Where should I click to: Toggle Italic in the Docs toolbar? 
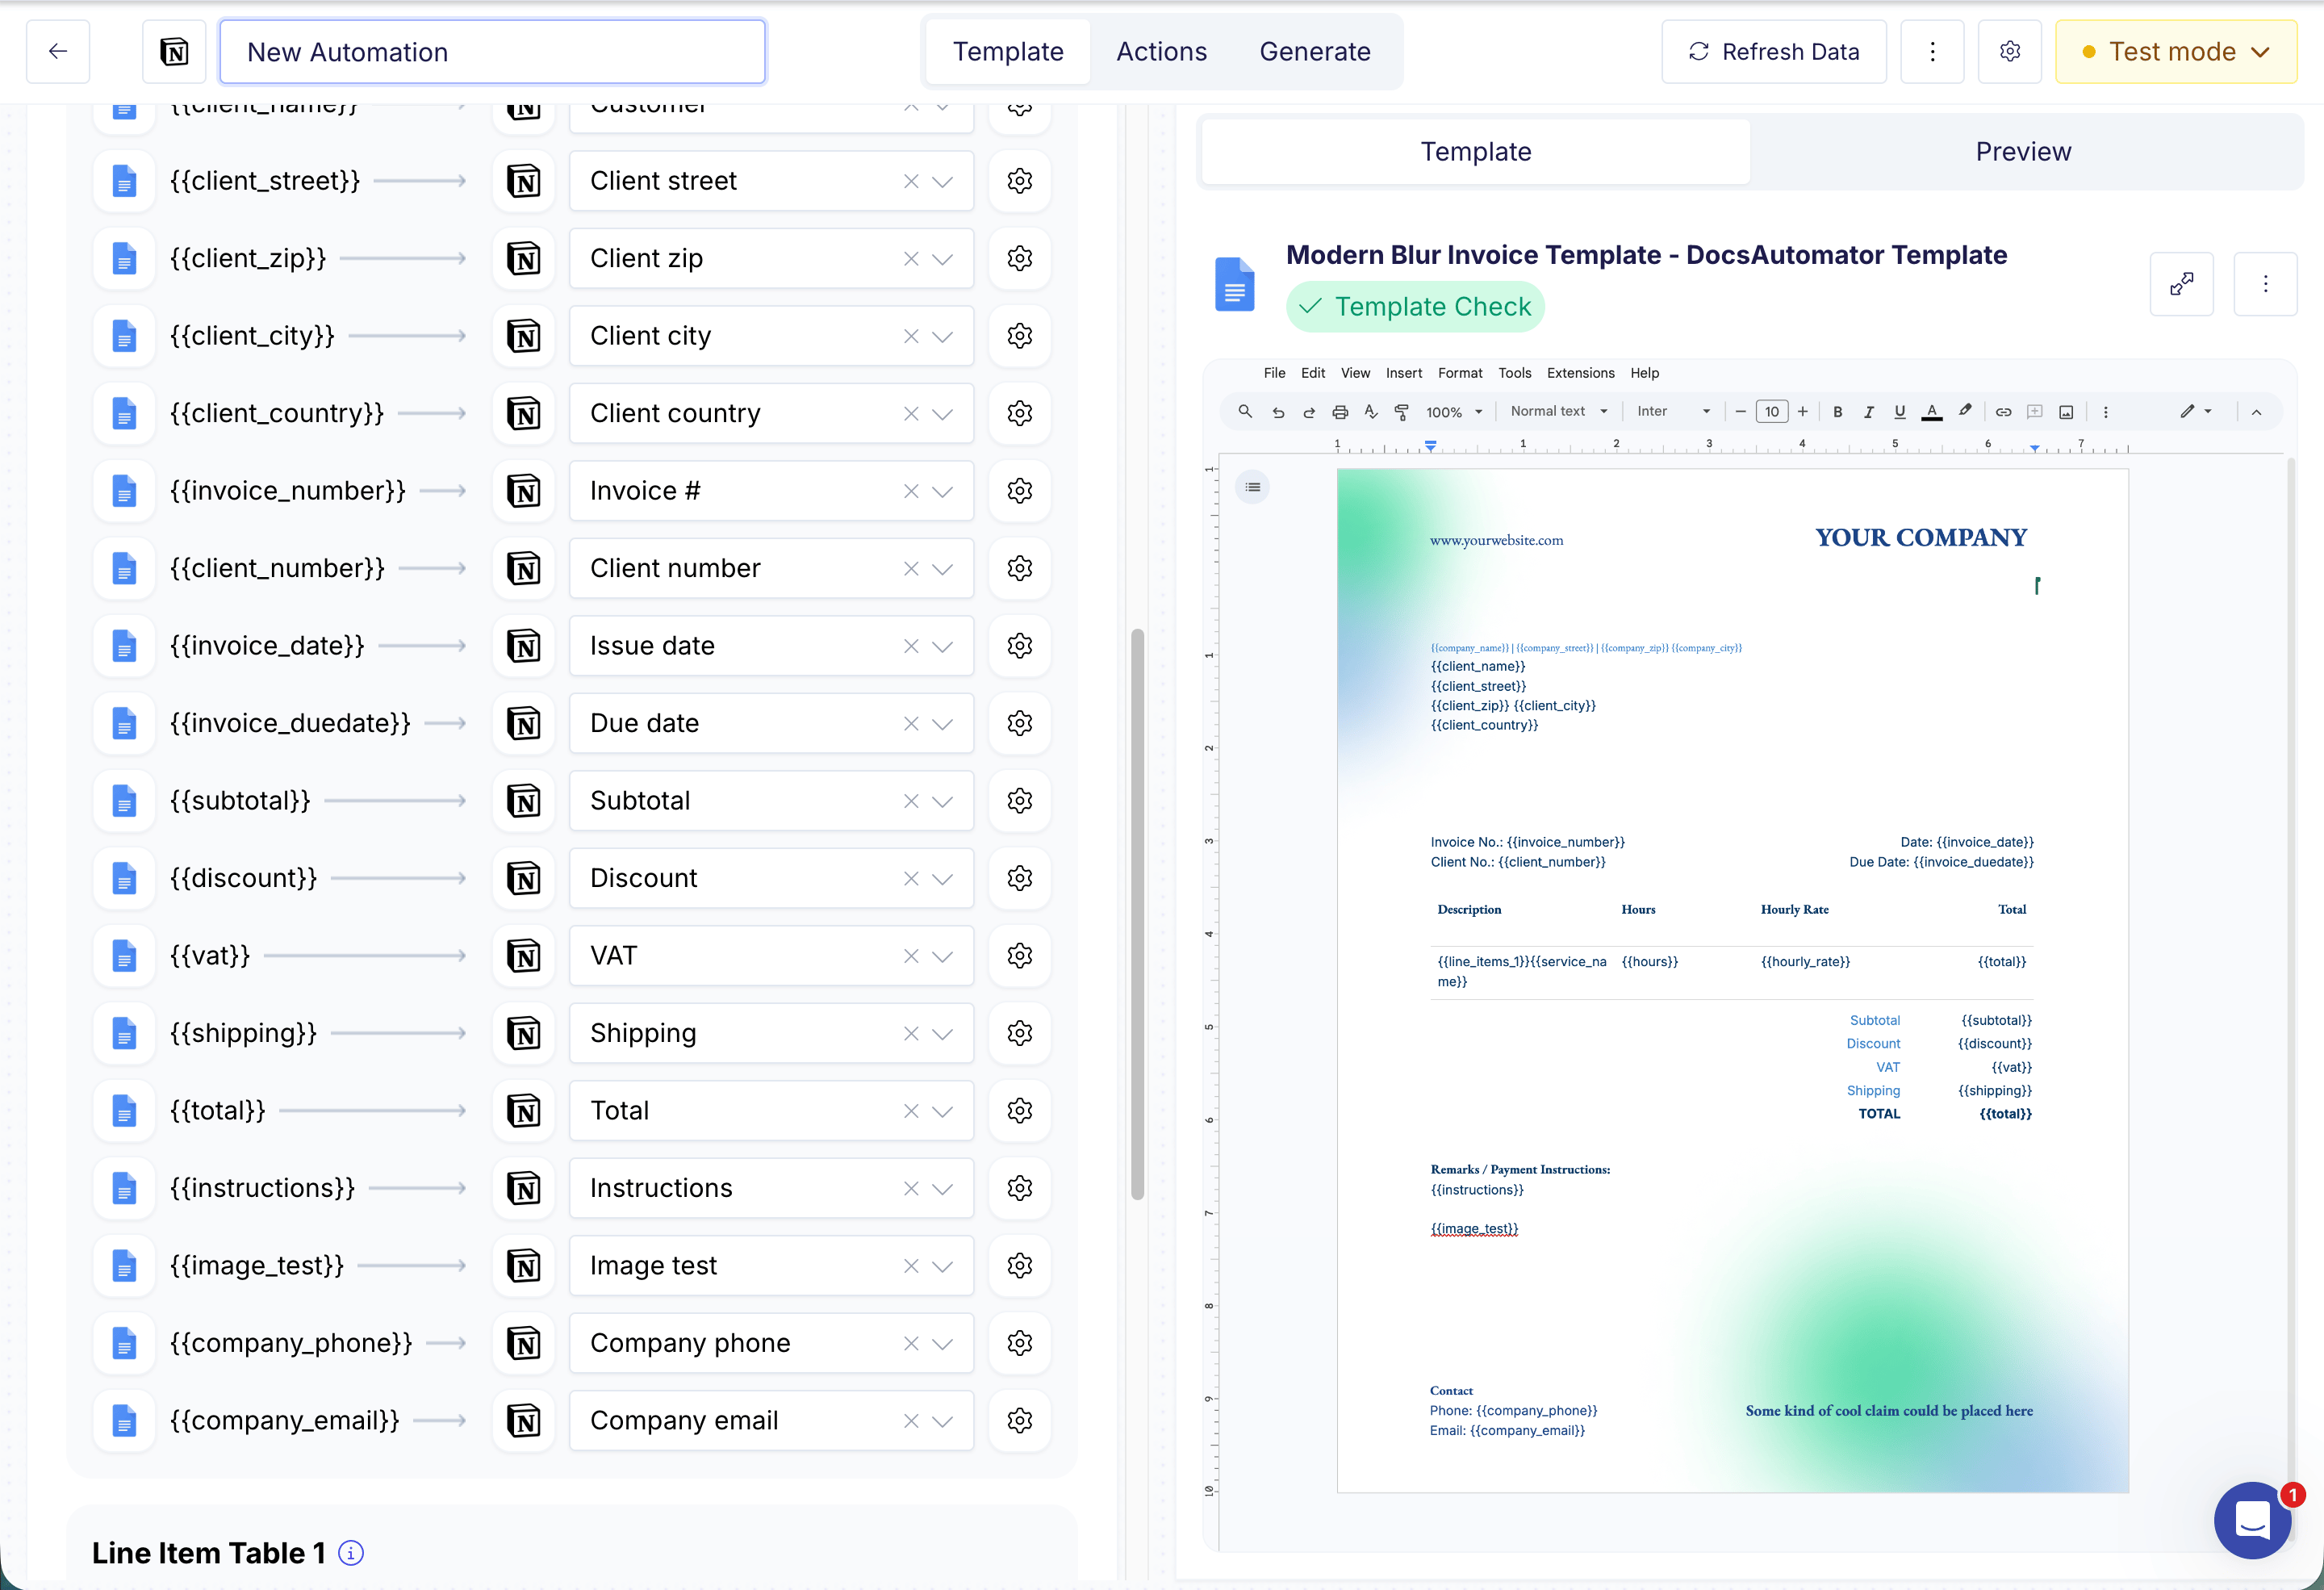point(1868,412)
